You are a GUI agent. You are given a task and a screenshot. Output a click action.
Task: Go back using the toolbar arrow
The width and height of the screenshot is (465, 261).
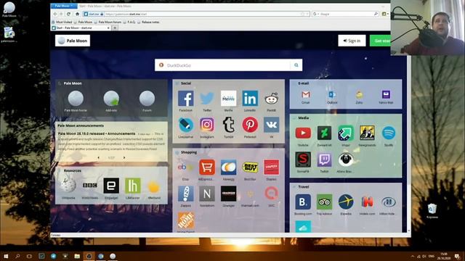[55, 14]
